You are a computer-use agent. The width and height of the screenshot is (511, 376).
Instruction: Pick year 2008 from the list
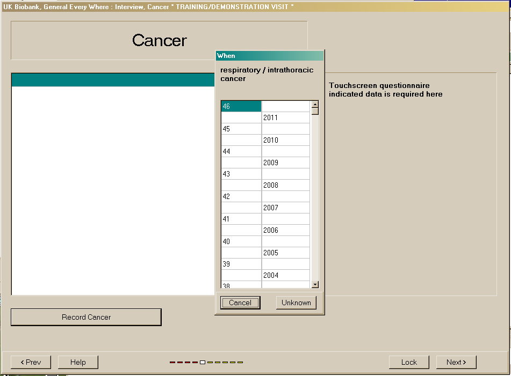click(285, 185)
